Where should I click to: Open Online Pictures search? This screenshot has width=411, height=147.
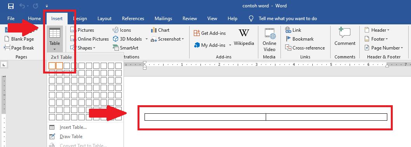tap(89, 39)
